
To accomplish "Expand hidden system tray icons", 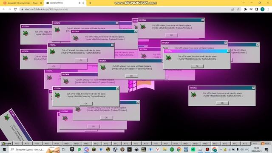I will (x=221, y=149).
